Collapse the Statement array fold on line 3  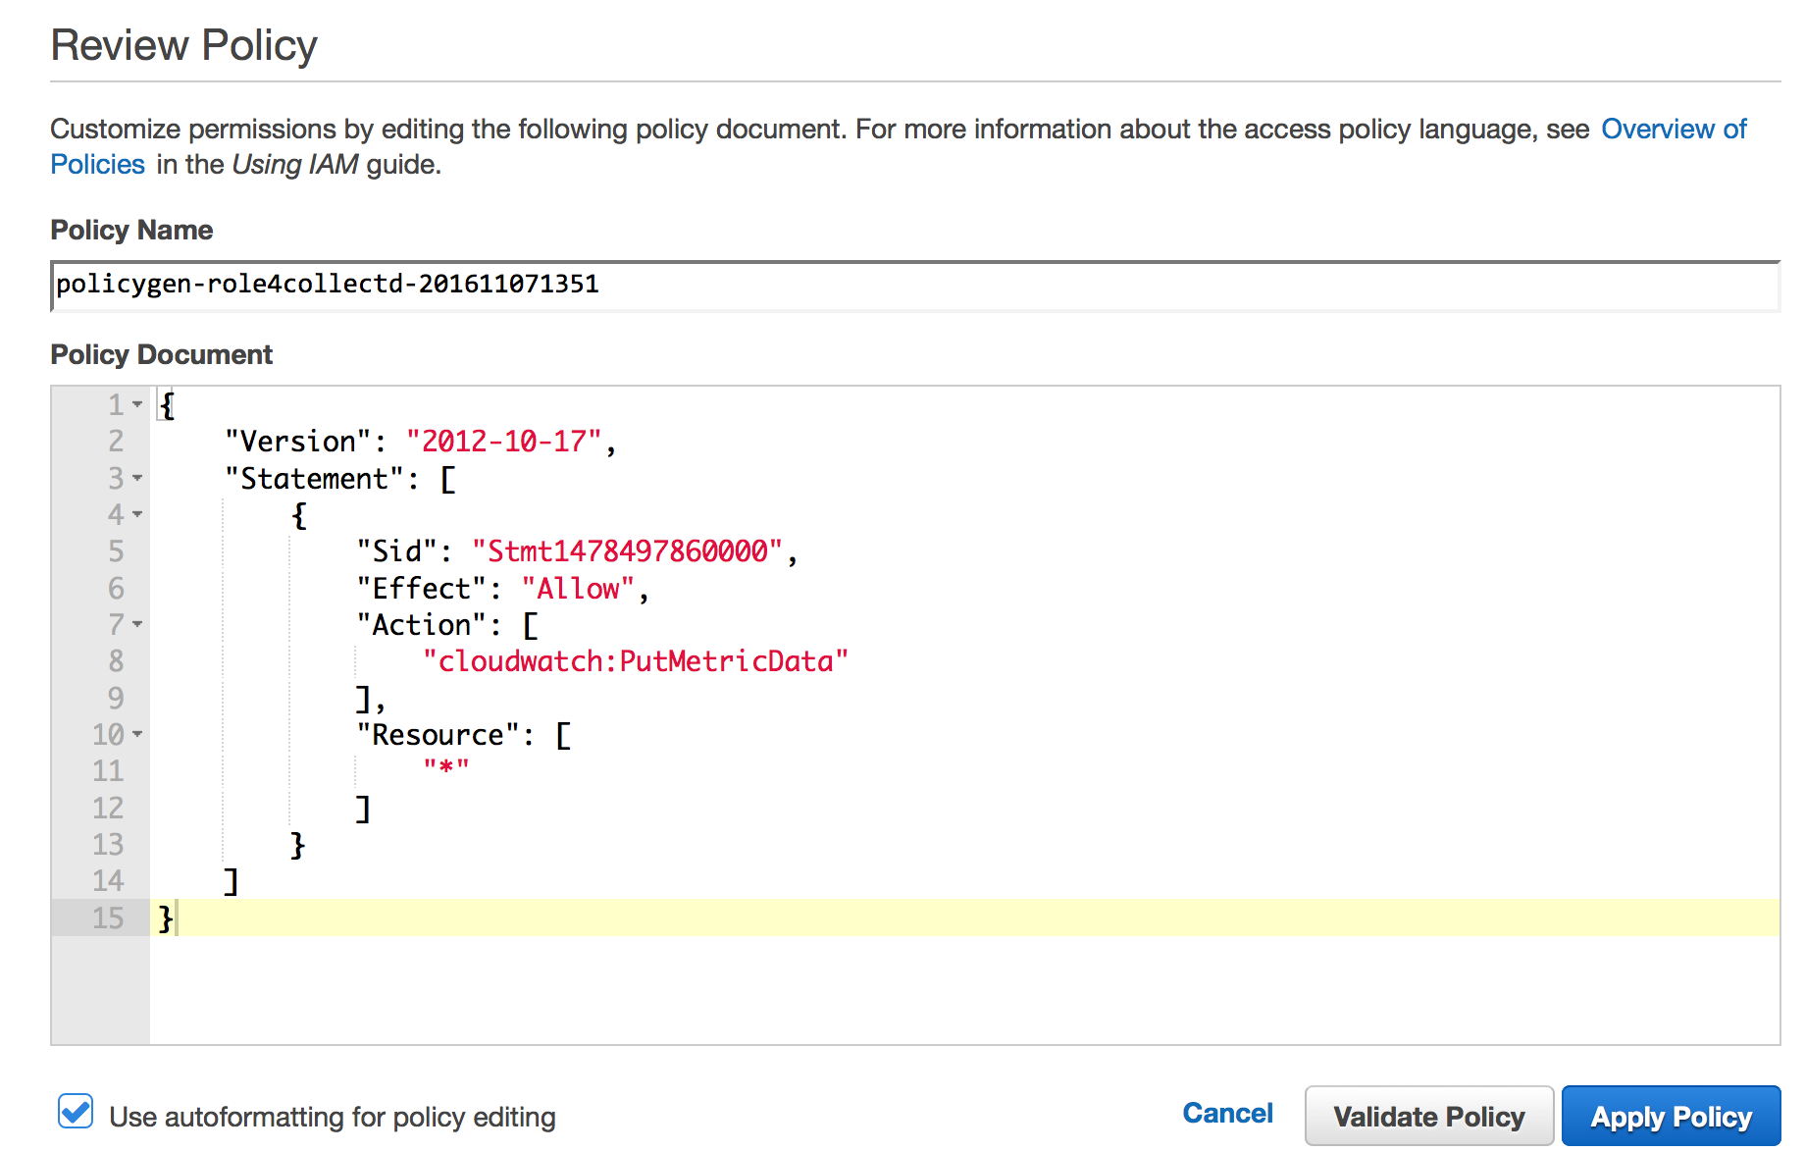pyautogui.click(x=137, y=478)
